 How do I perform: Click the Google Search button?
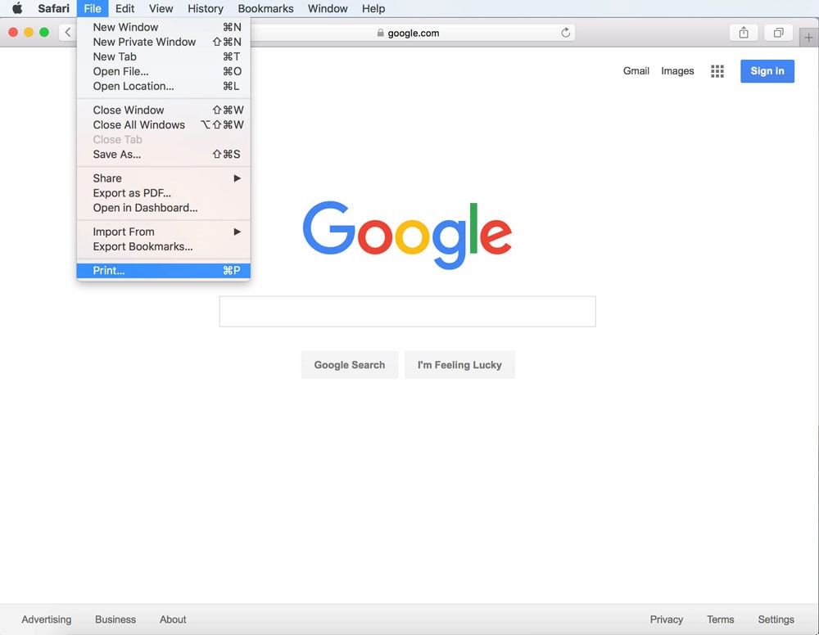pyautogui.click(x=350, y=365)
